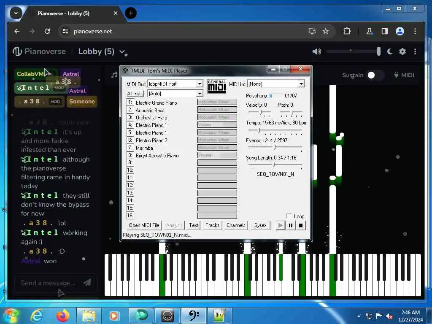
Task: Toggle channel 6 Electric Piano 2
Action: 130,140
